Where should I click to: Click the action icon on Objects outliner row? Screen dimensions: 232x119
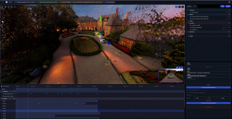tap(229, 14)
